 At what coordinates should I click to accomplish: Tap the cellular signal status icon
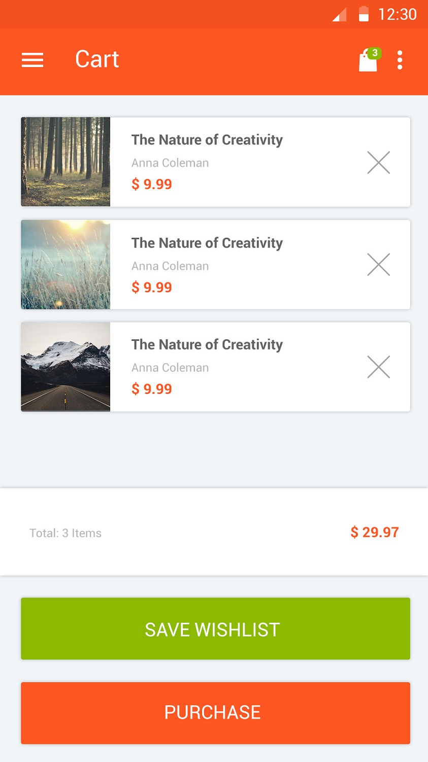(x=339, y=15)
